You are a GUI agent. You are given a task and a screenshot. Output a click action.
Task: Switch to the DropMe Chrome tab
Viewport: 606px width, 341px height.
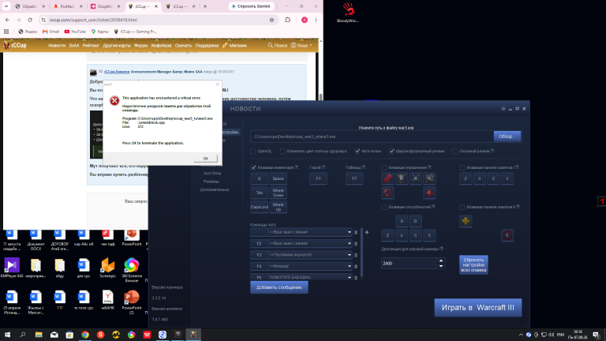tap(106, 6)
